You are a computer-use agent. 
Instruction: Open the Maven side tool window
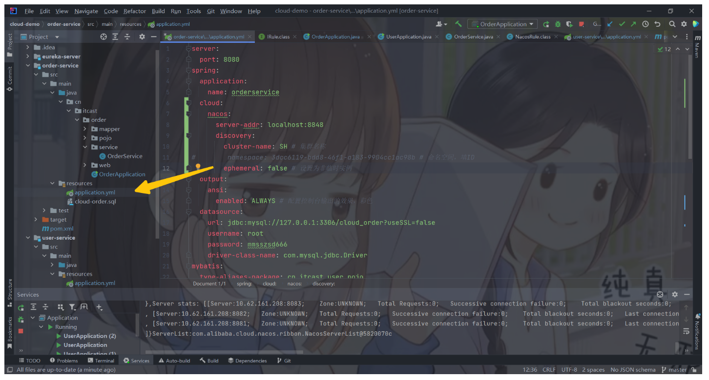tap(697, 46)
